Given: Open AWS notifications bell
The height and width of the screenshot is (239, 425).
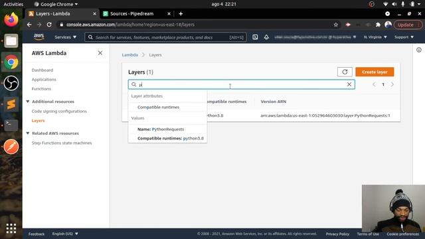Looking at the screenshot, I should click(x=266, y=37).
